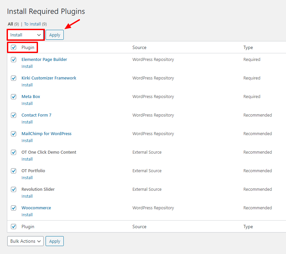Screen dimensions: 286x254
Task: Click Install under Meta Box
Action: click(27, 104)
